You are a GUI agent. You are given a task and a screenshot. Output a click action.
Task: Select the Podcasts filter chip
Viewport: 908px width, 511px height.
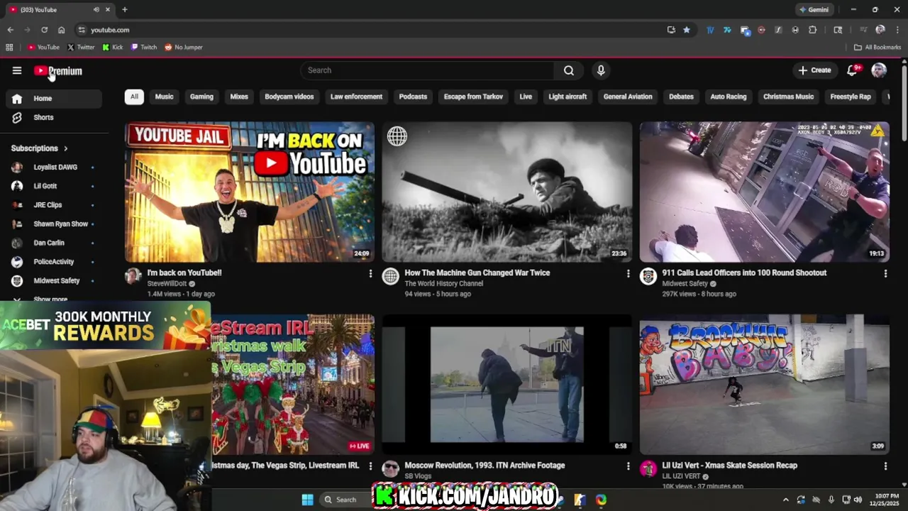pyautogui.click(x=413, y=97)
